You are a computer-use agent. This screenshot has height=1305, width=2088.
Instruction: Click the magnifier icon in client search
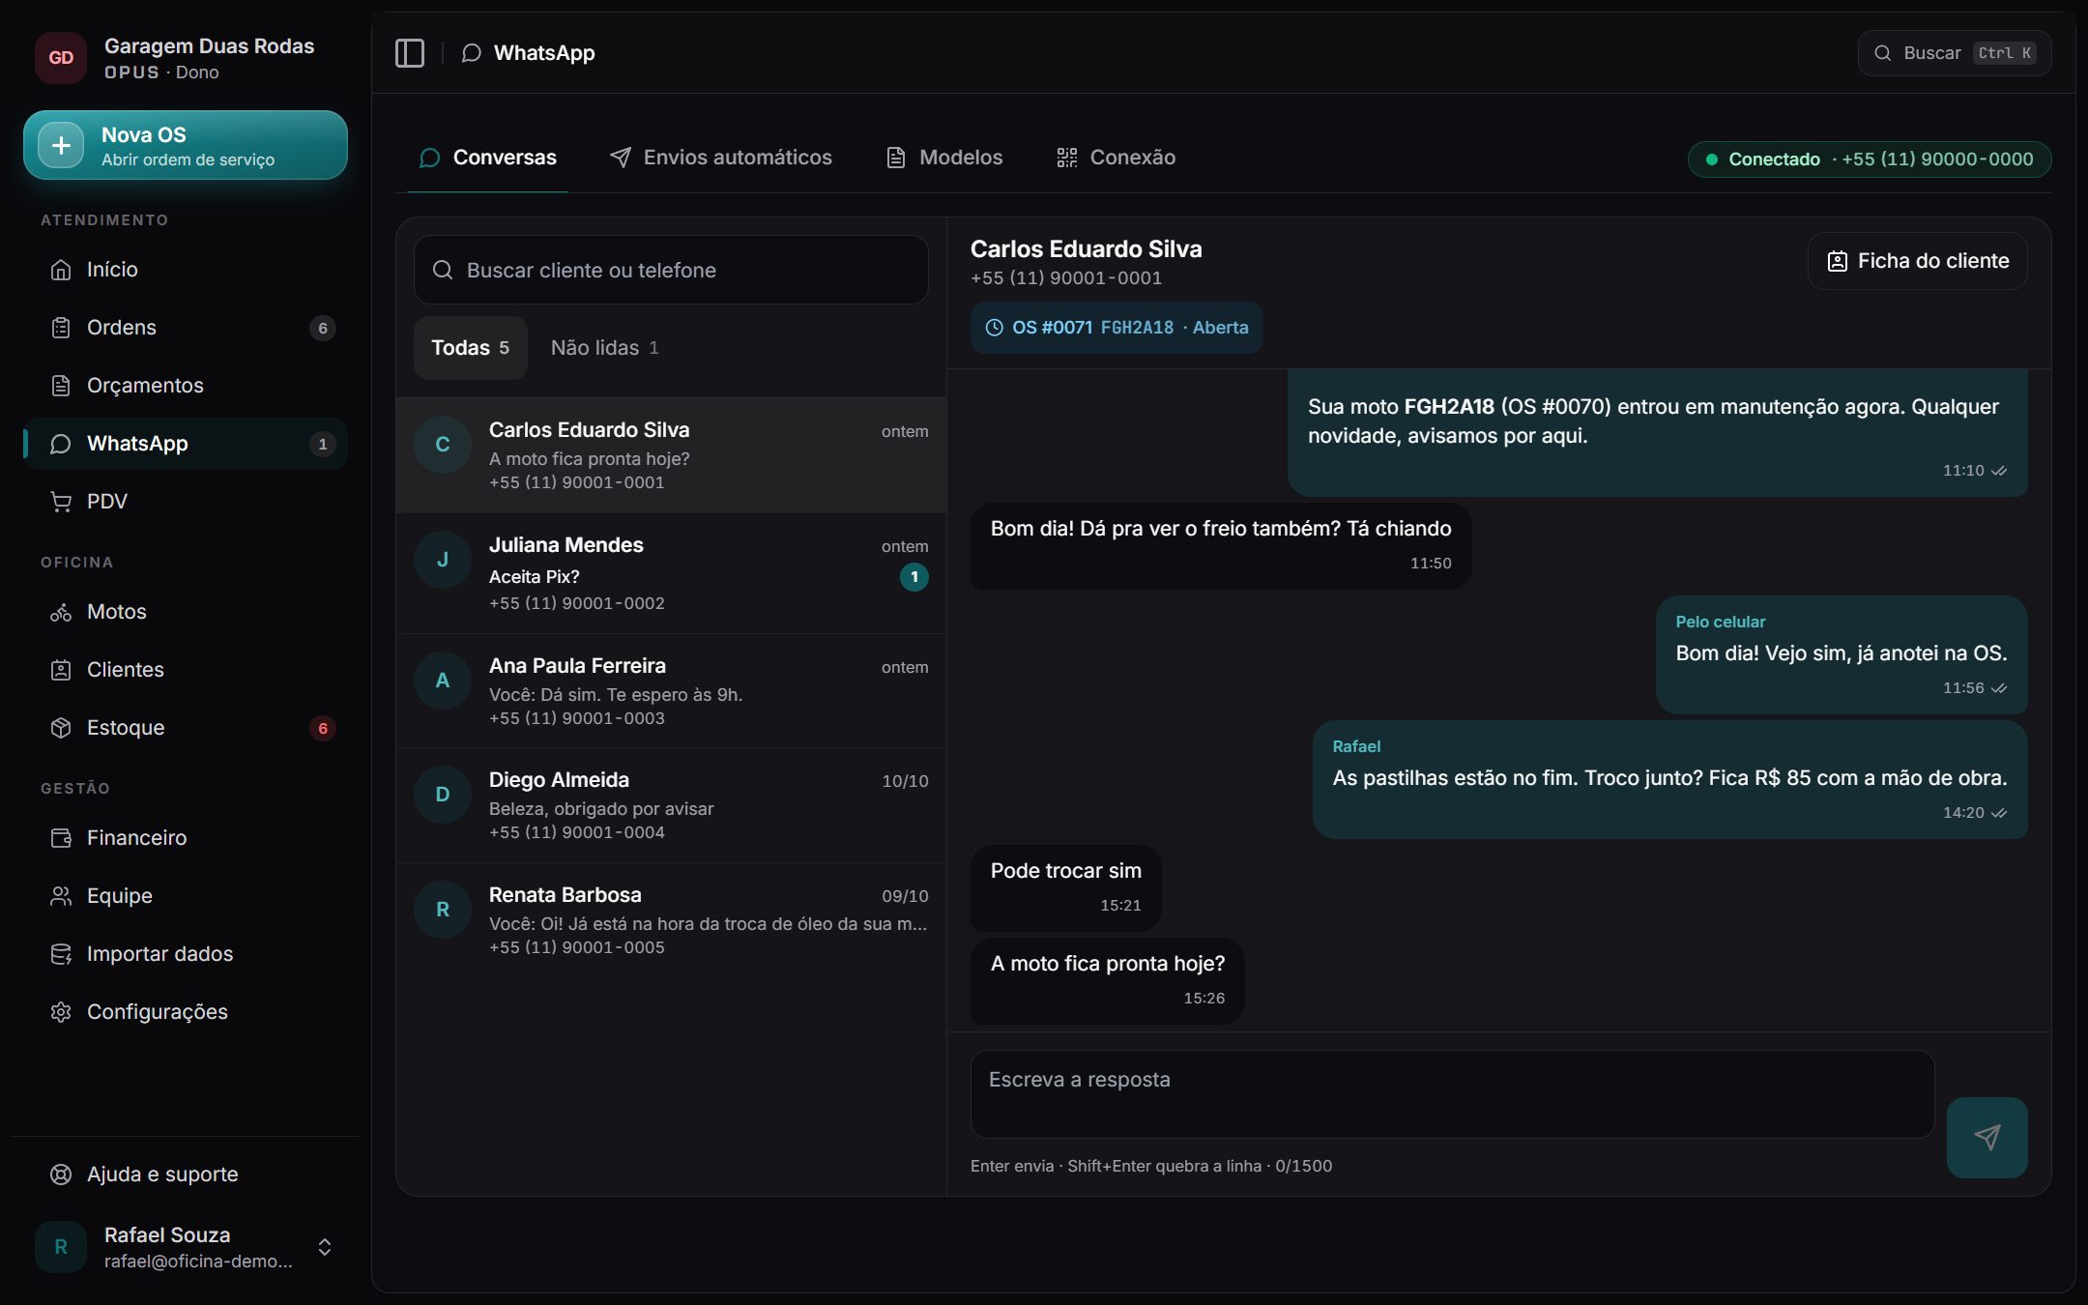pyautogui.click(x=443, y=271)
